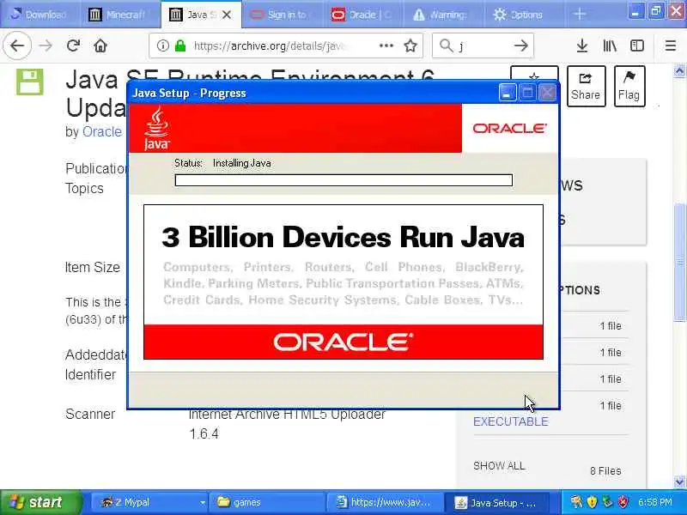Click the page vertical scrollbar thumb
Viewport: 687px width, 515px height.
[679, 263]
